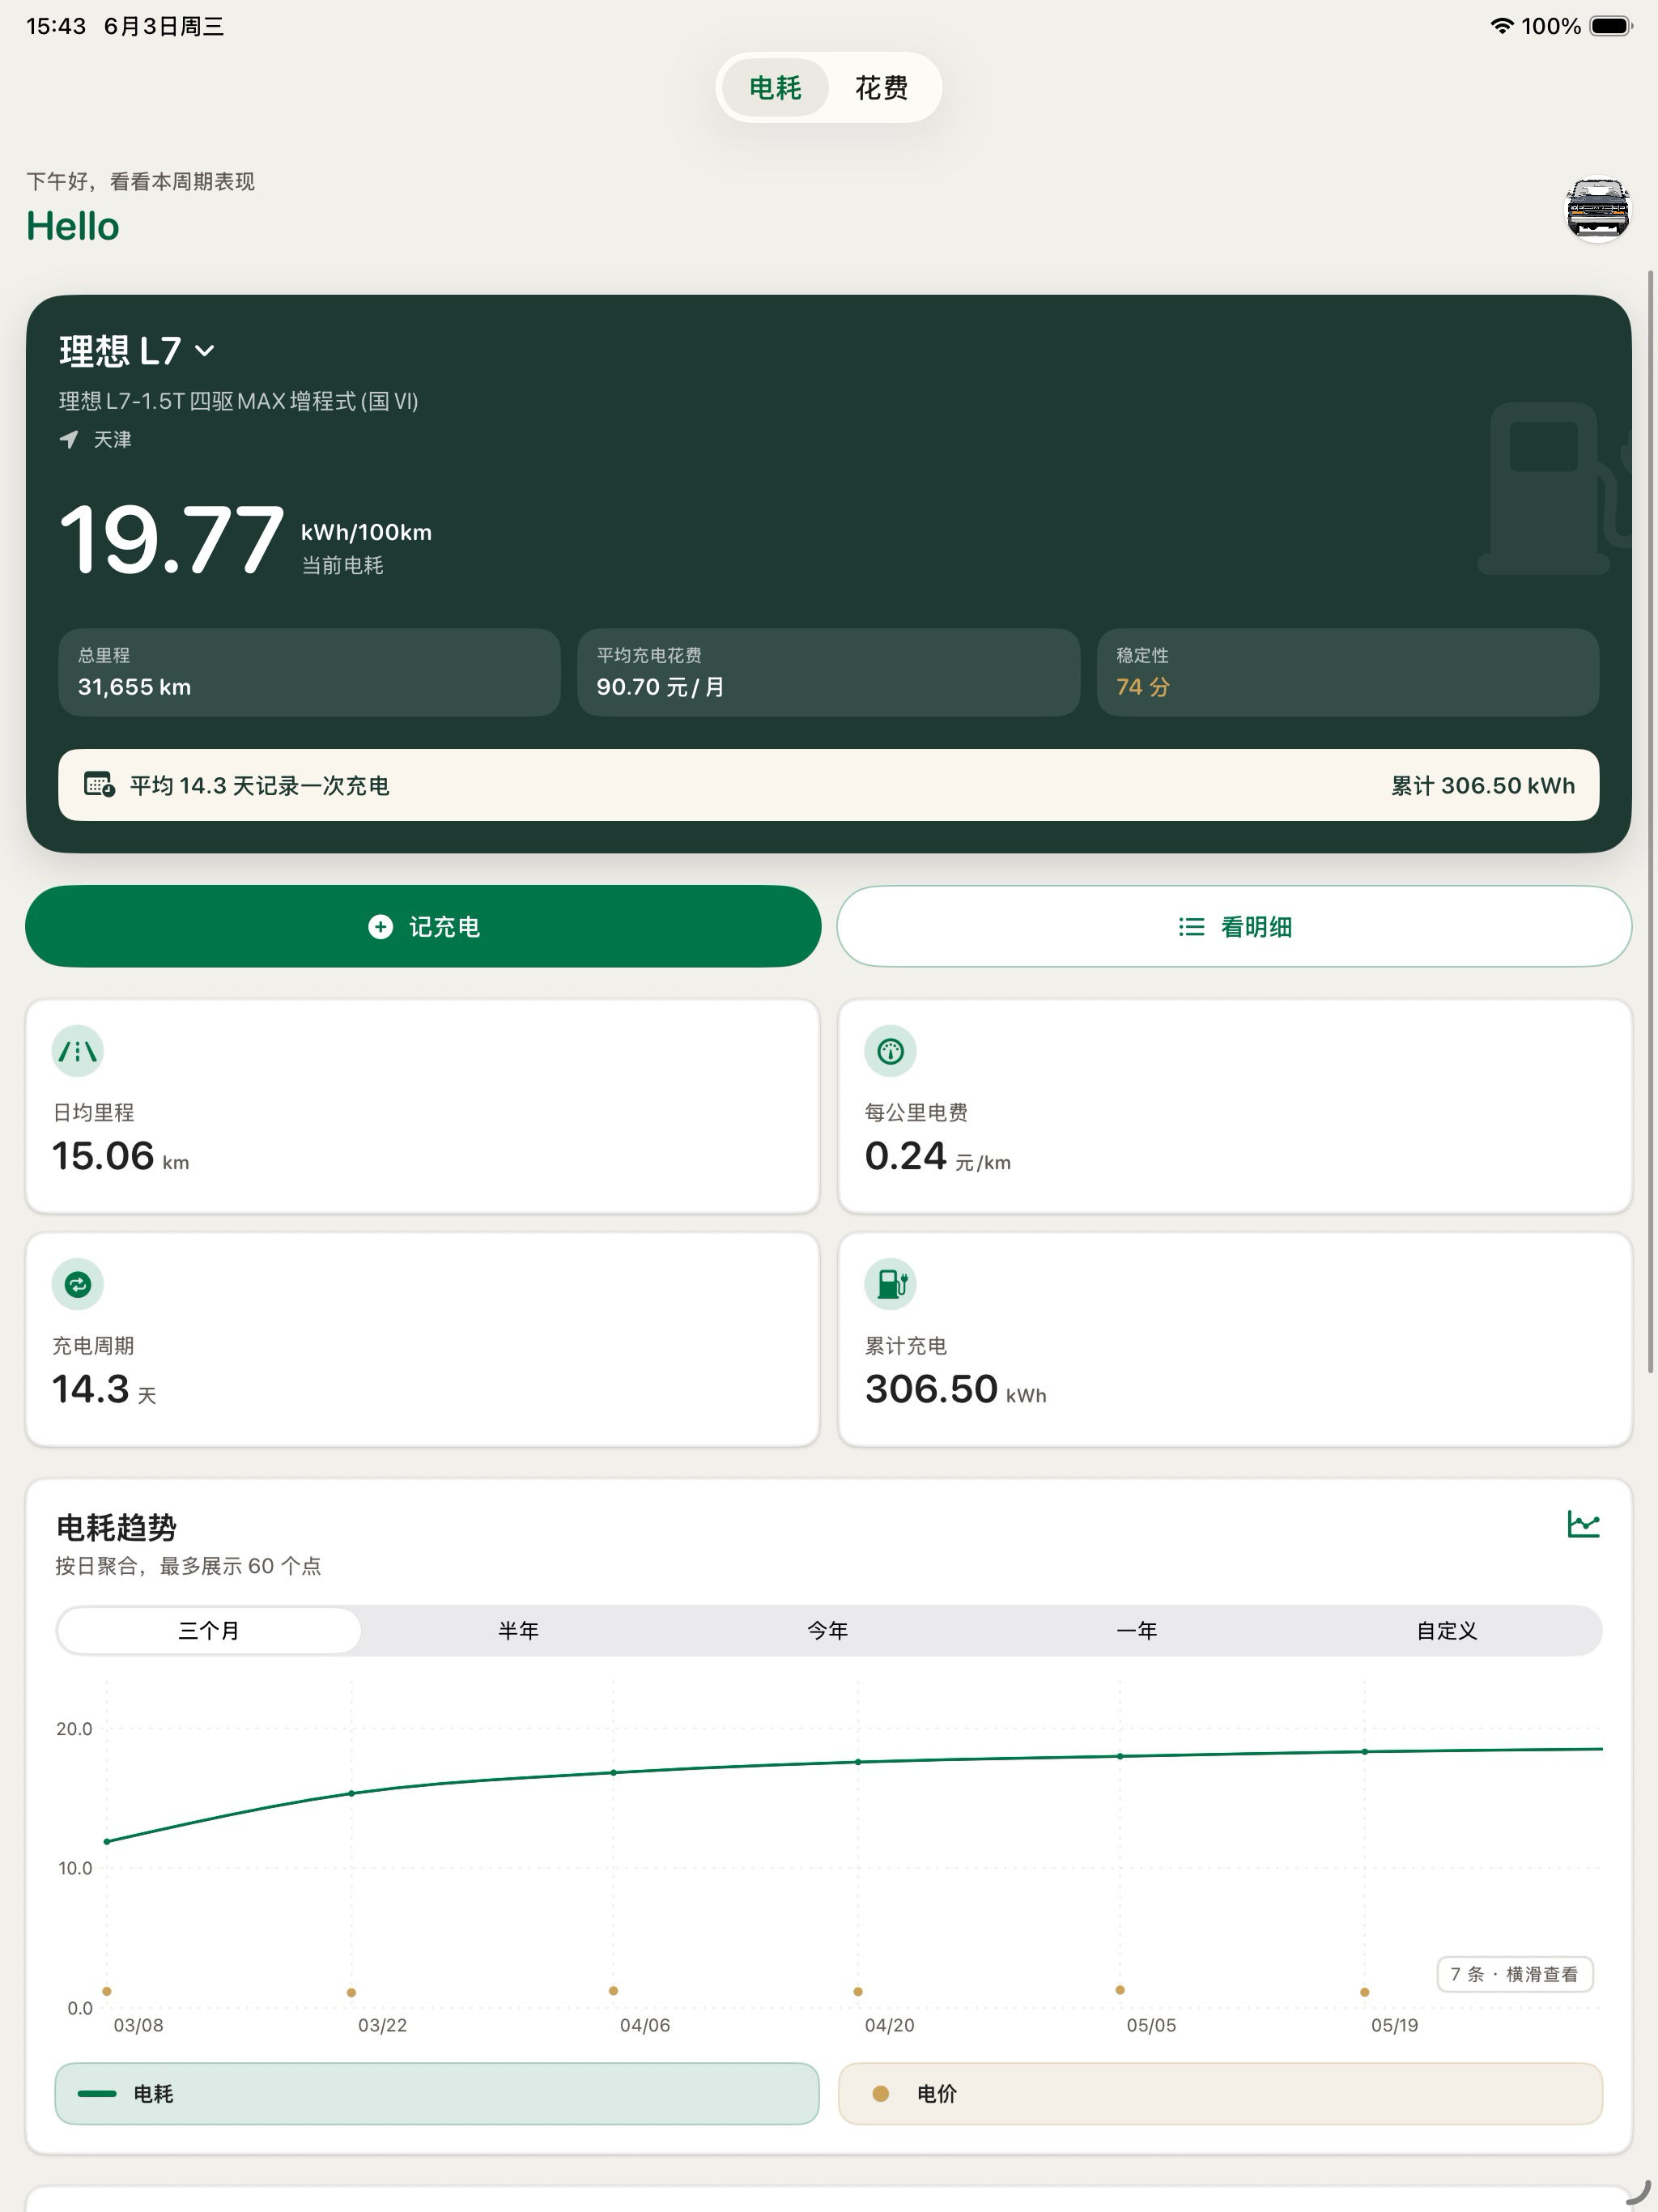Tap the chart icon in 电耗趋势 header
Screen dimensions: 1658x2212
click(1583, 1524)
